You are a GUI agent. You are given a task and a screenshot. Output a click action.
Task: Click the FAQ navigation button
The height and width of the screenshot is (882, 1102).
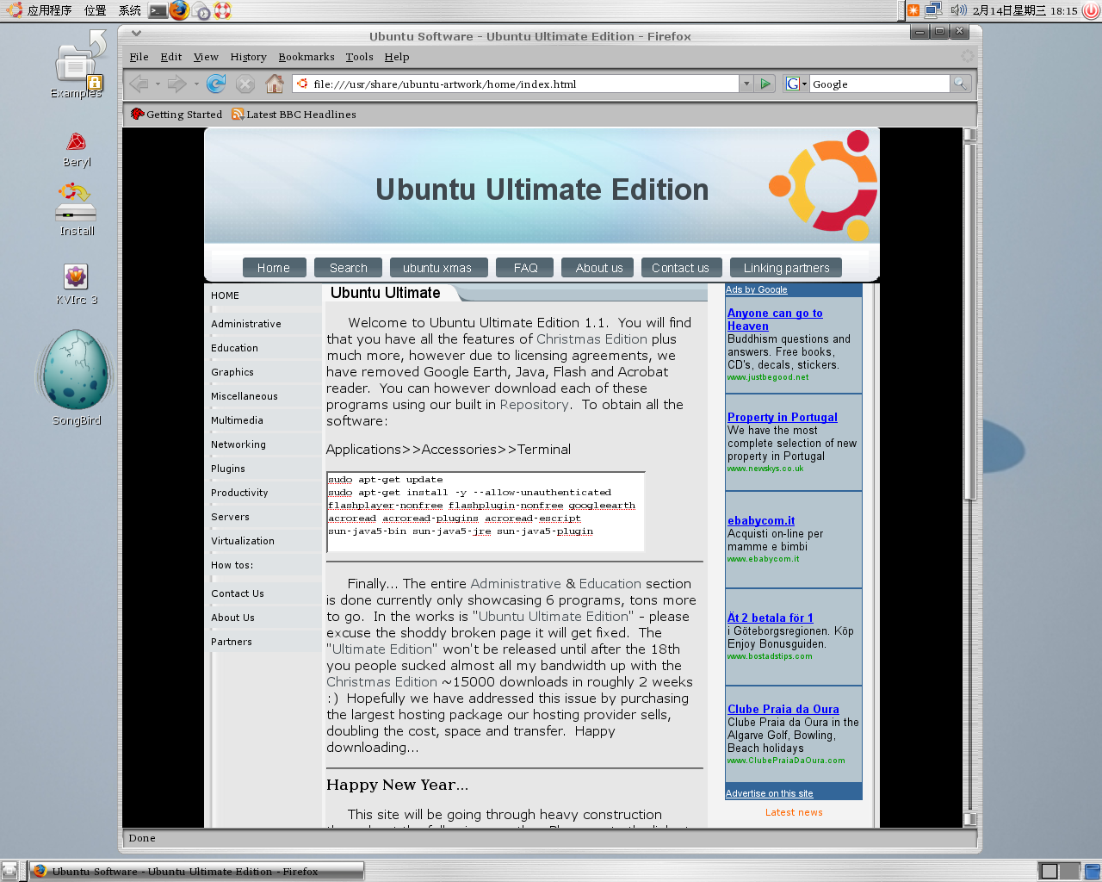point(526,268)
